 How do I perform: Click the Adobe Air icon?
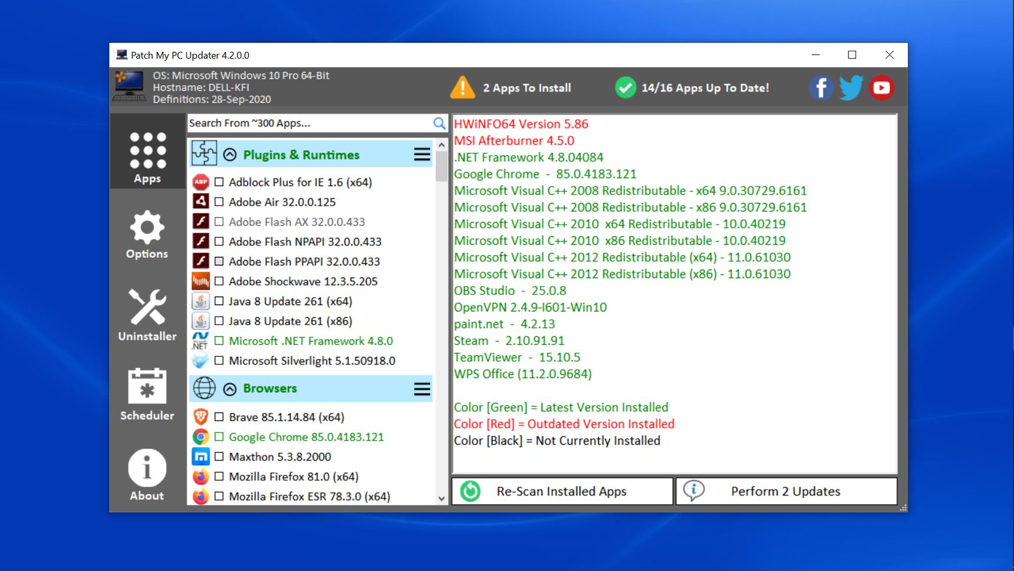point(200,201)
